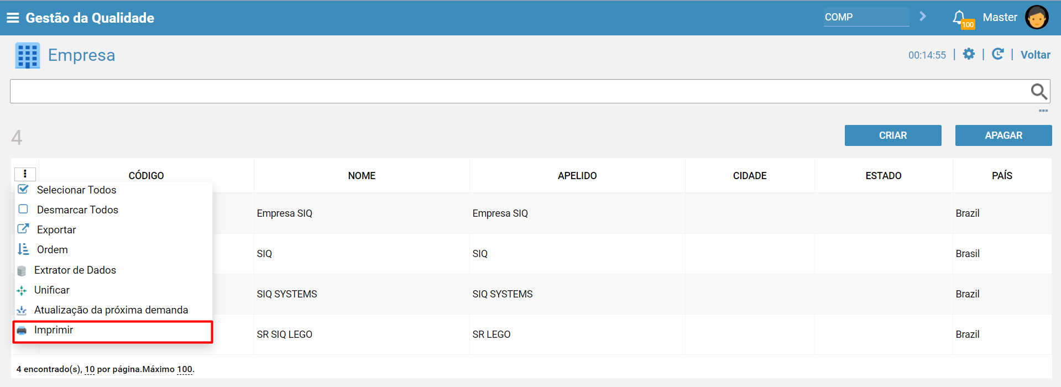Viewport: 1061px width, 387px height.
Task: Click the chevron arrow next to COMP
Action: [922, 17]
